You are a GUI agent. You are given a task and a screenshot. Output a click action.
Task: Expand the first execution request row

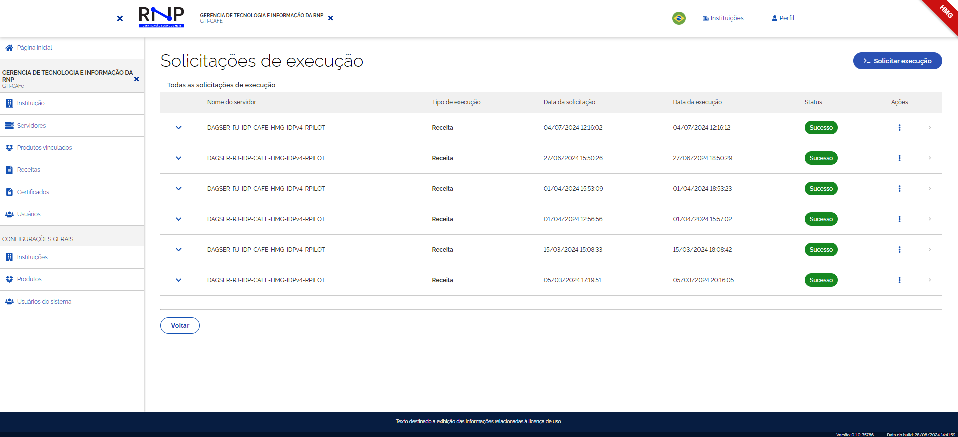pos(178,128)
